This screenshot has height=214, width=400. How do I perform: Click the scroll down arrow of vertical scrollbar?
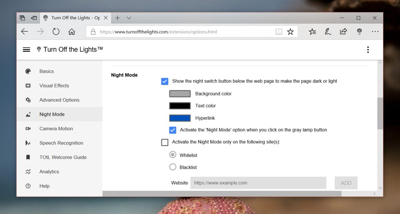(x=380, y=188)
